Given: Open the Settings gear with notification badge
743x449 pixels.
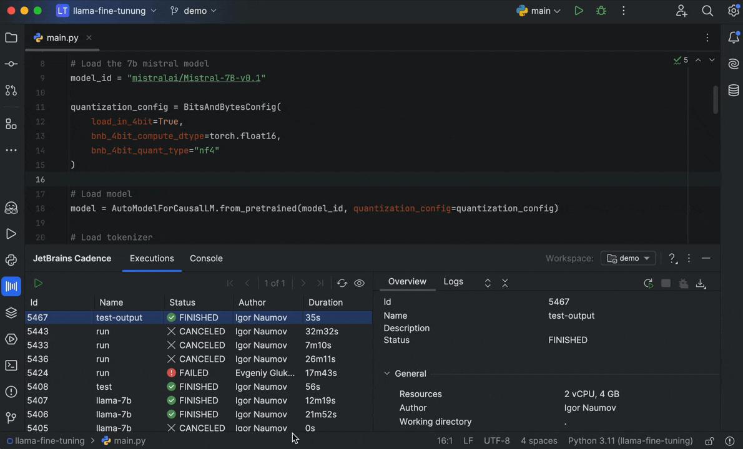Looking at the screenshot, I should [734, 11].
